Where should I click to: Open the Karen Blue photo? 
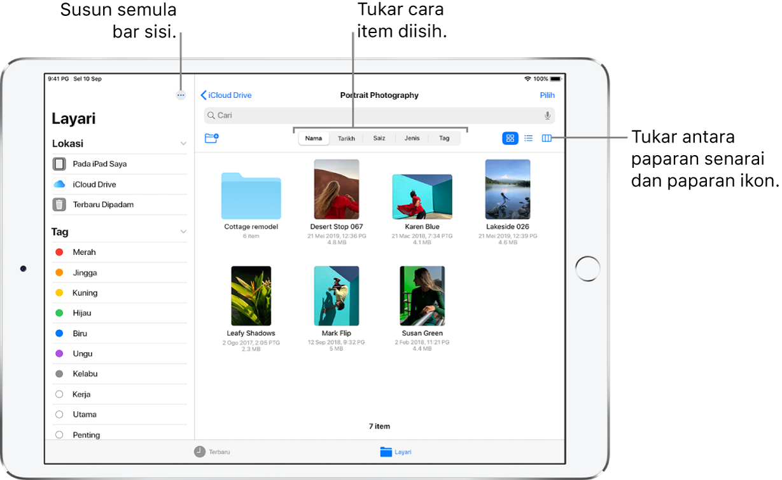click(x=422, y=197)
